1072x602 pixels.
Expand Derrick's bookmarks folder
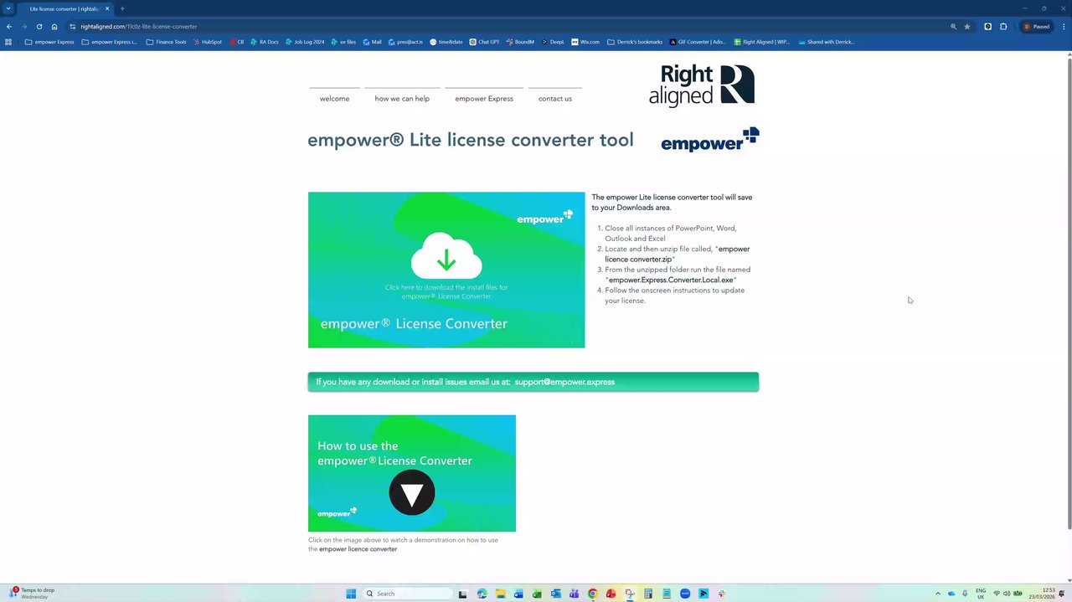point(635,42)
